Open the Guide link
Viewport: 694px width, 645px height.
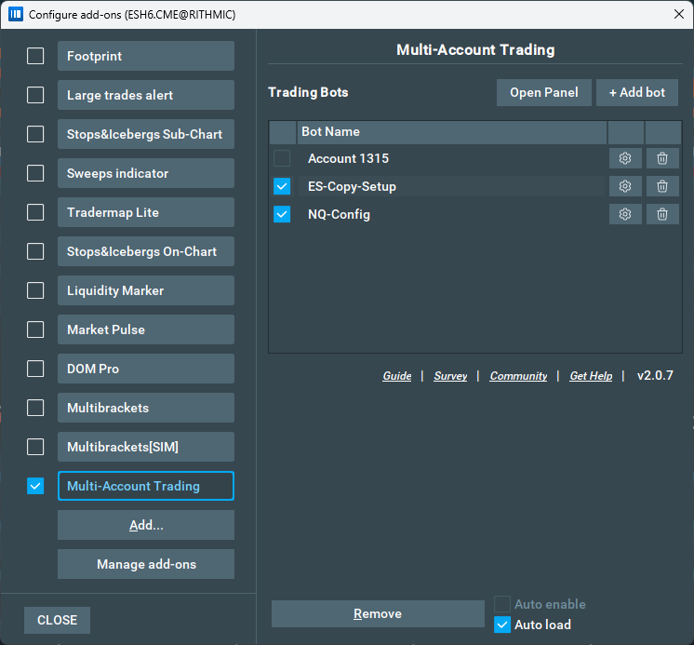pyautogui.click(x=397, y=376)
